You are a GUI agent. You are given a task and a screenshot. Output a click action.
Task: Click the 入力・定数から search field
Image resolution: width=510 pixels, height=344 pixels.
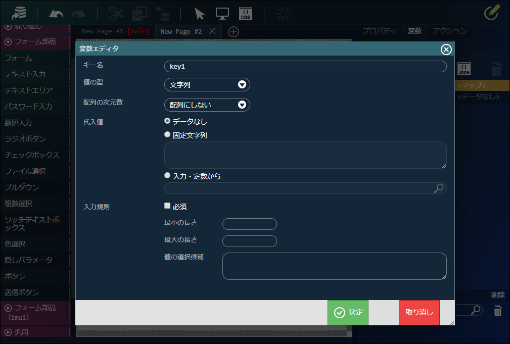pos(305,188)
